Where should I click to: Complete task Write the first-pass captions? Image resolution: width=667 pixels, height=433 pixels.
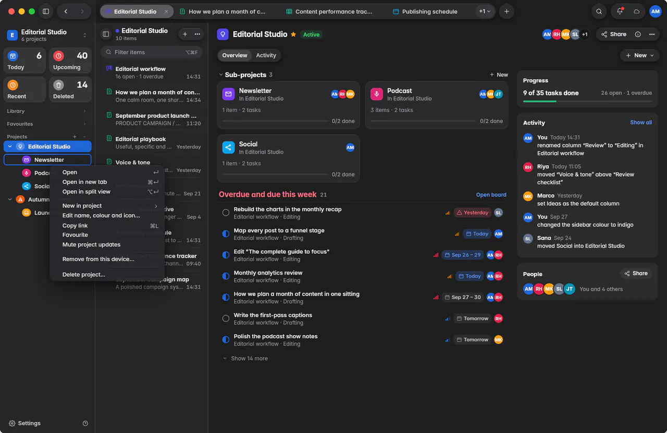point(226,318)
